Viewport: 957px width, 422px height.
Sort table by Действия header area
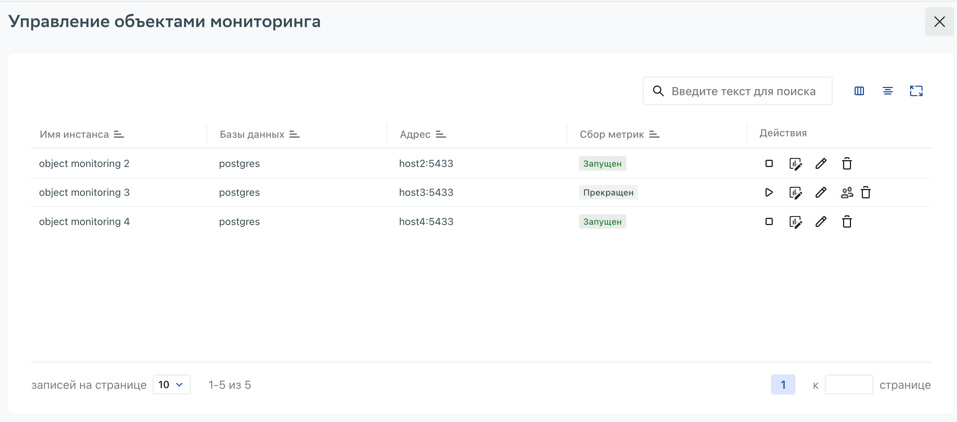coord(782,133)
